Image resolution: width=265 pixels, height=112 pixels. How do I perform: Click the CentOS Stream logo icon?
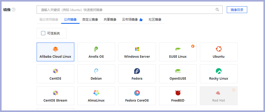coord(55,93)
